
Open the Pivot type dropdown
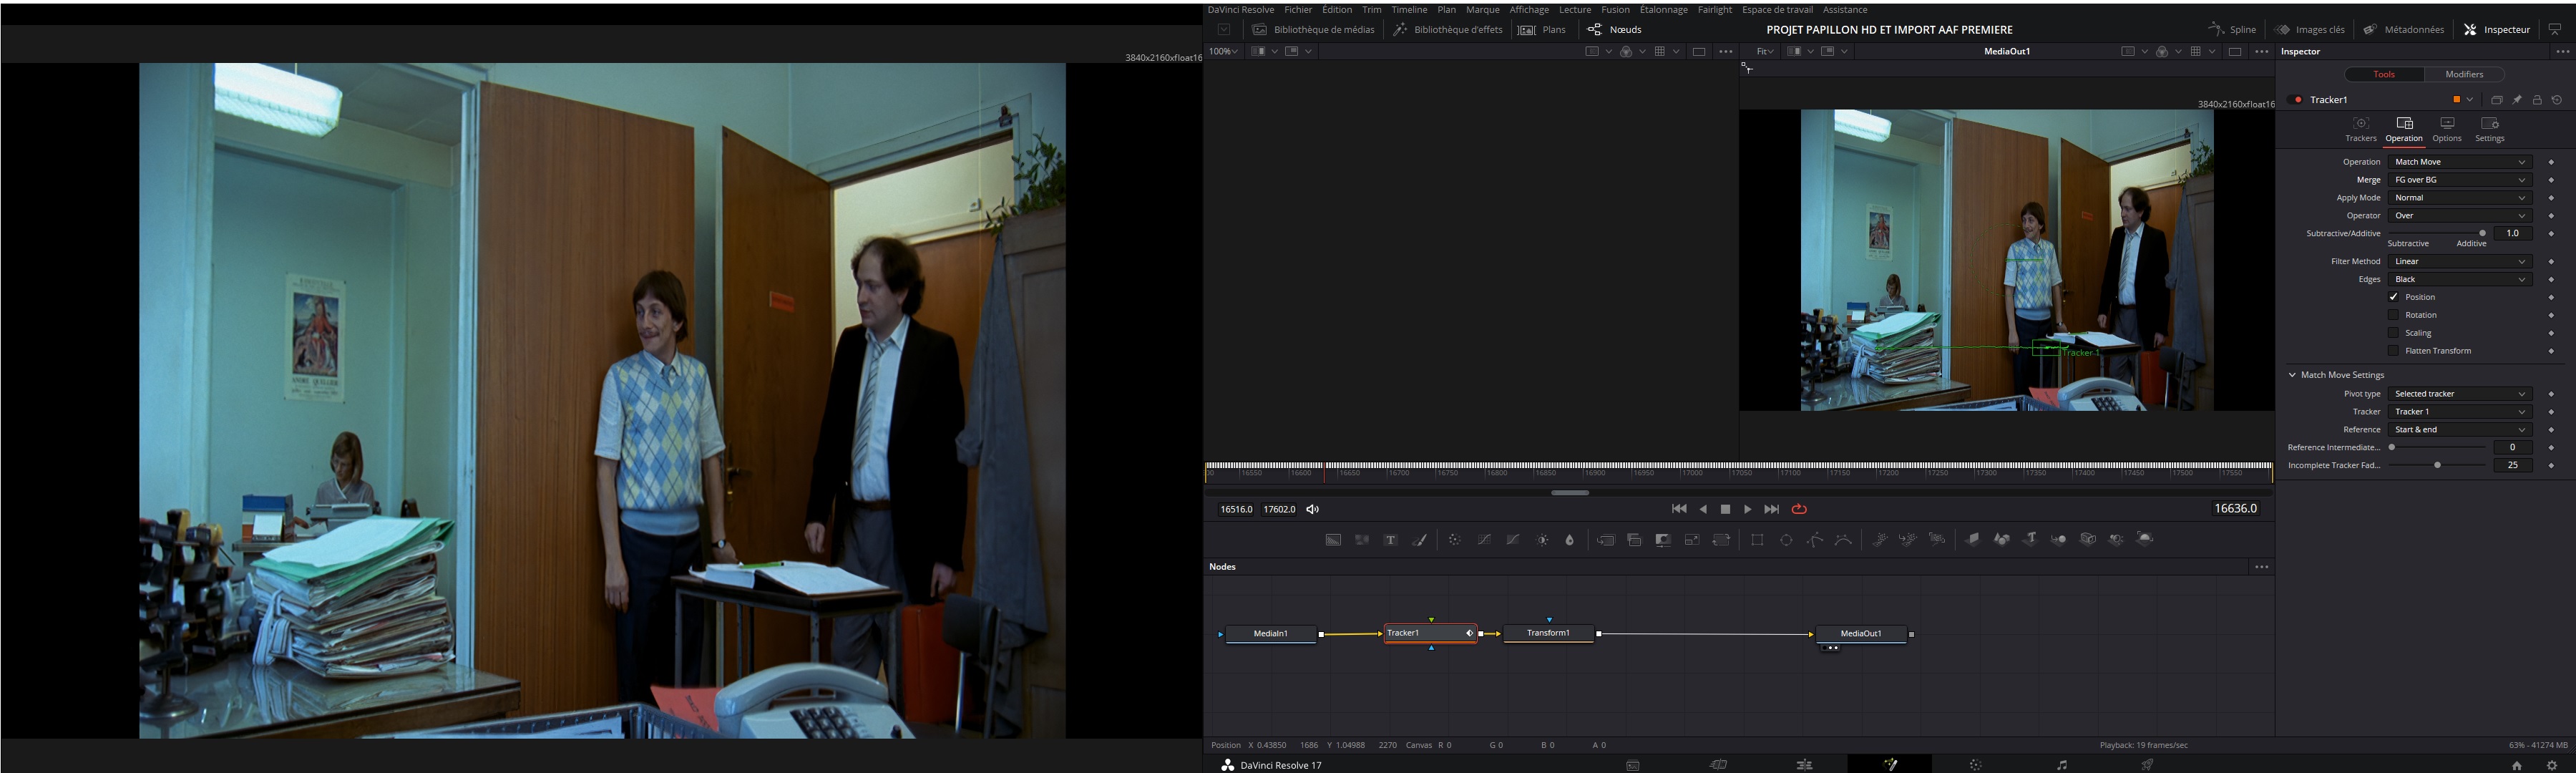pyautogui.click(x=2459, y=394)
